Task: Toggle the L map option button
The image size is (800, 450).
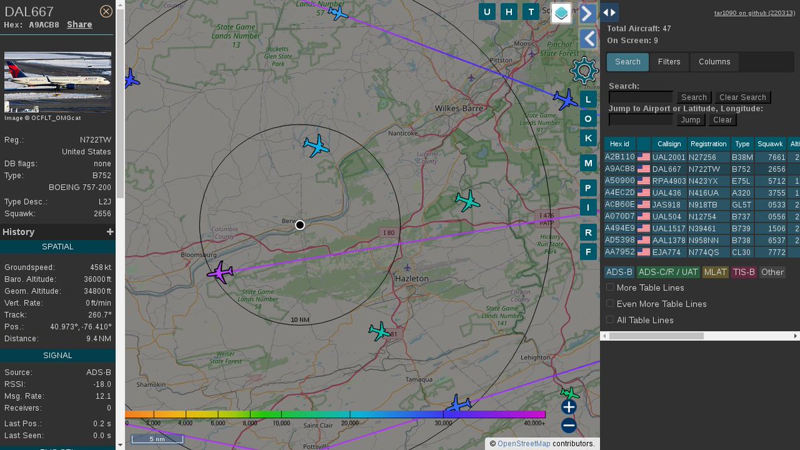Action: coord(587,99)
